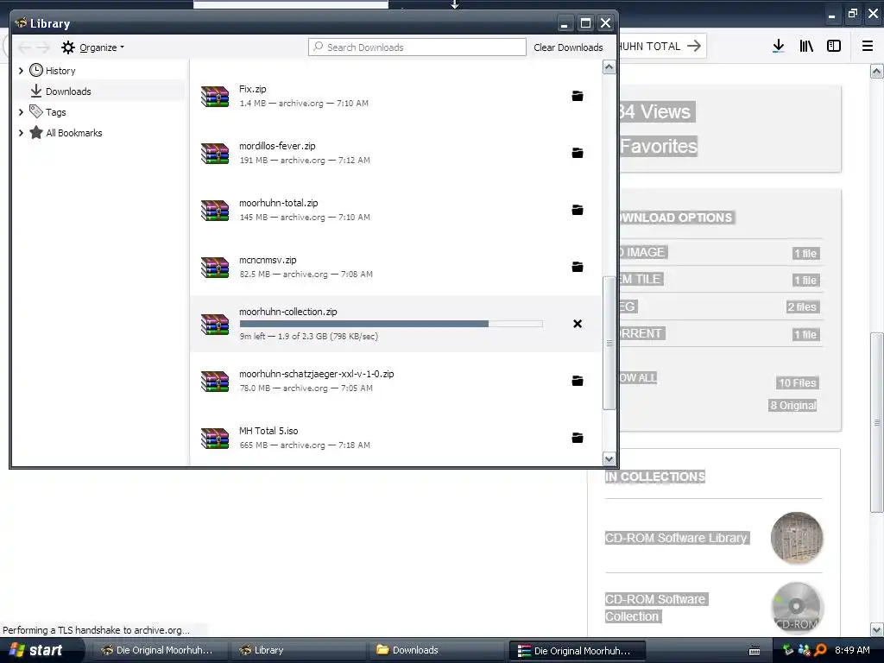Click the mordillos-fever.zip archive icon
Image resolution: width=884 pixels, height=663 pixels.
tap(215, 153)
